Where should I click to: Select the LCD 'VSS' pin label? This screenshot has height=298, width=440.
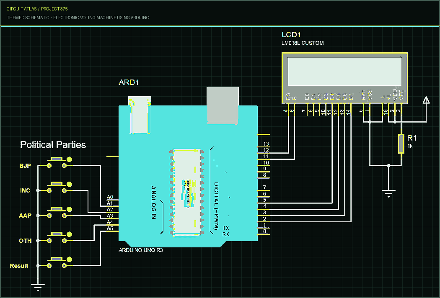370,95
